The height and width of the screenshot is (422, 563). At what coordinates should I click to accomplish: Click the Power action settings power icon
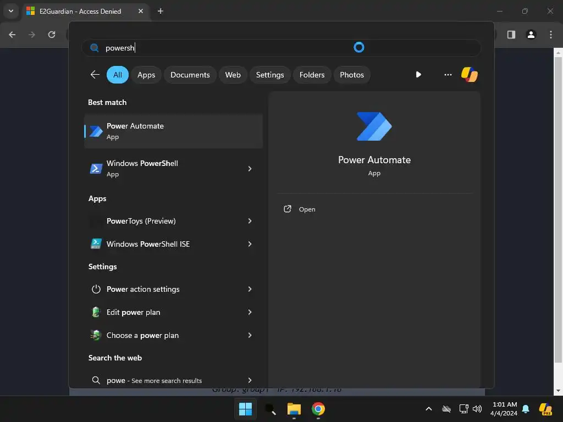[96, 289]
